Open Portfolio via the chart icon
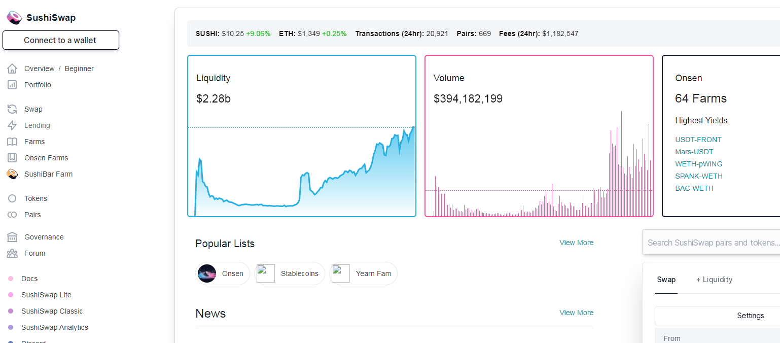This screenshot has height=343, width=780. (x=12, y=85)
